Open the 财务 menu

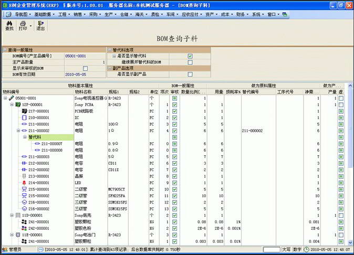[x=242, y=15]
